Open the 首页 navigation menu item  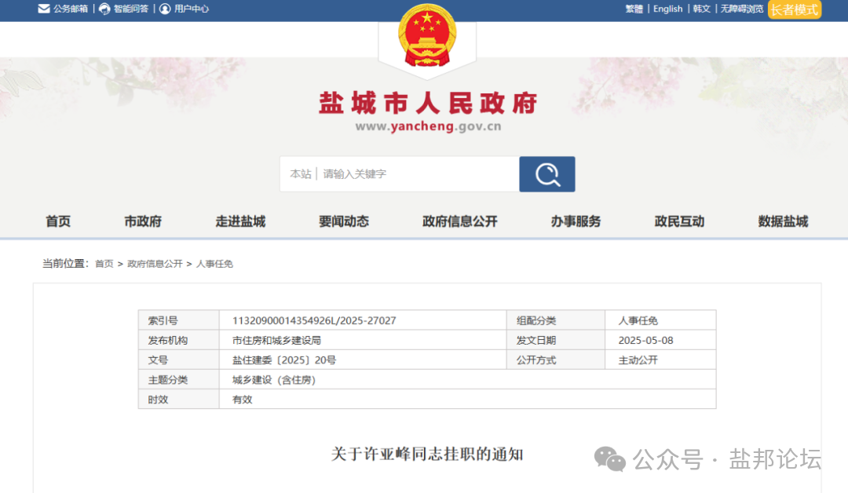(x=58, y=221)
